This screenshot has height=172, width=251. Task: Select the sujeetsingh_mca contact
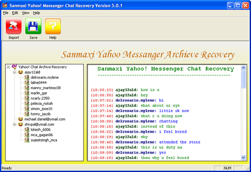[44, 140]
